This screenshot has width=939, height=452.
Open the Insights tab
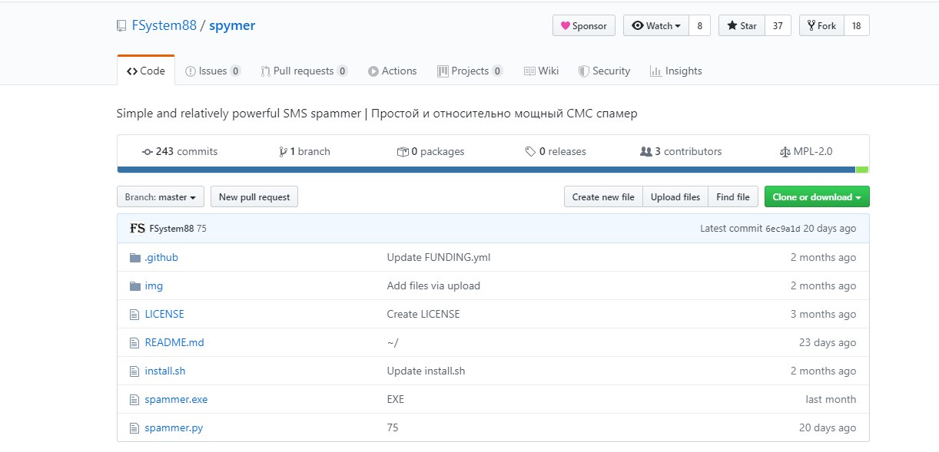point(675,71)
